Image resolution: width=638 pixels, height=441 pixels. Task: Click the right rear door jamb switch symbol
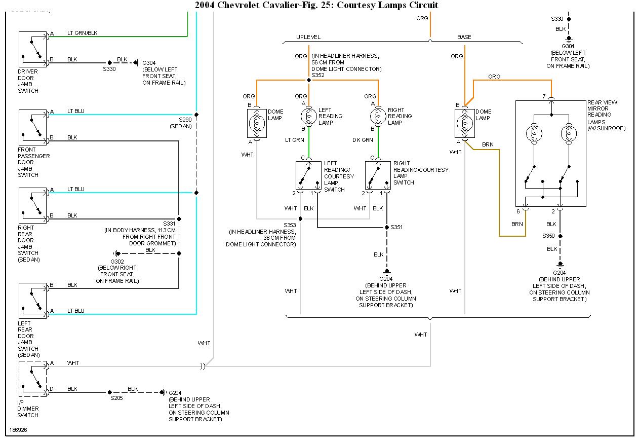pos(32,205)
